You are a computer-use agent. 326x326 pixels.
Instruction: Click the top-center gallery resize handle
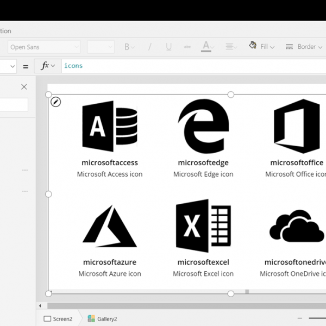click(231, 95)
